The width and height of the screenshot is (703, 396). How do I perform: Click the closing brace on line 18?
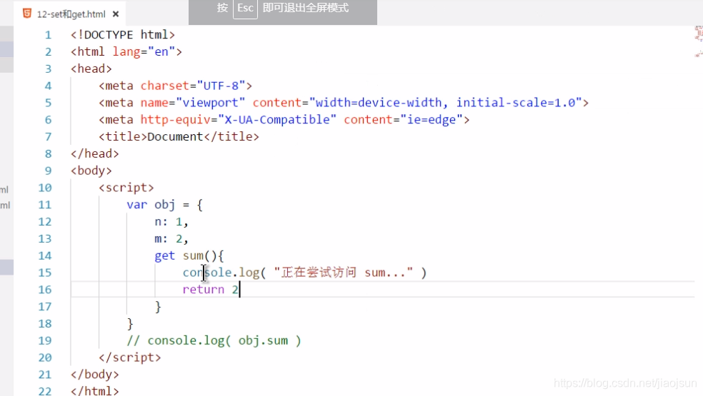point(130,324)
